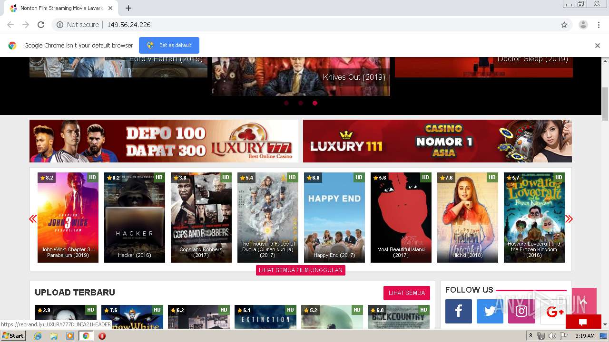Open Most Beautiful Island (2017) poster
Screen dimensions: 609x342
[401, 218]
